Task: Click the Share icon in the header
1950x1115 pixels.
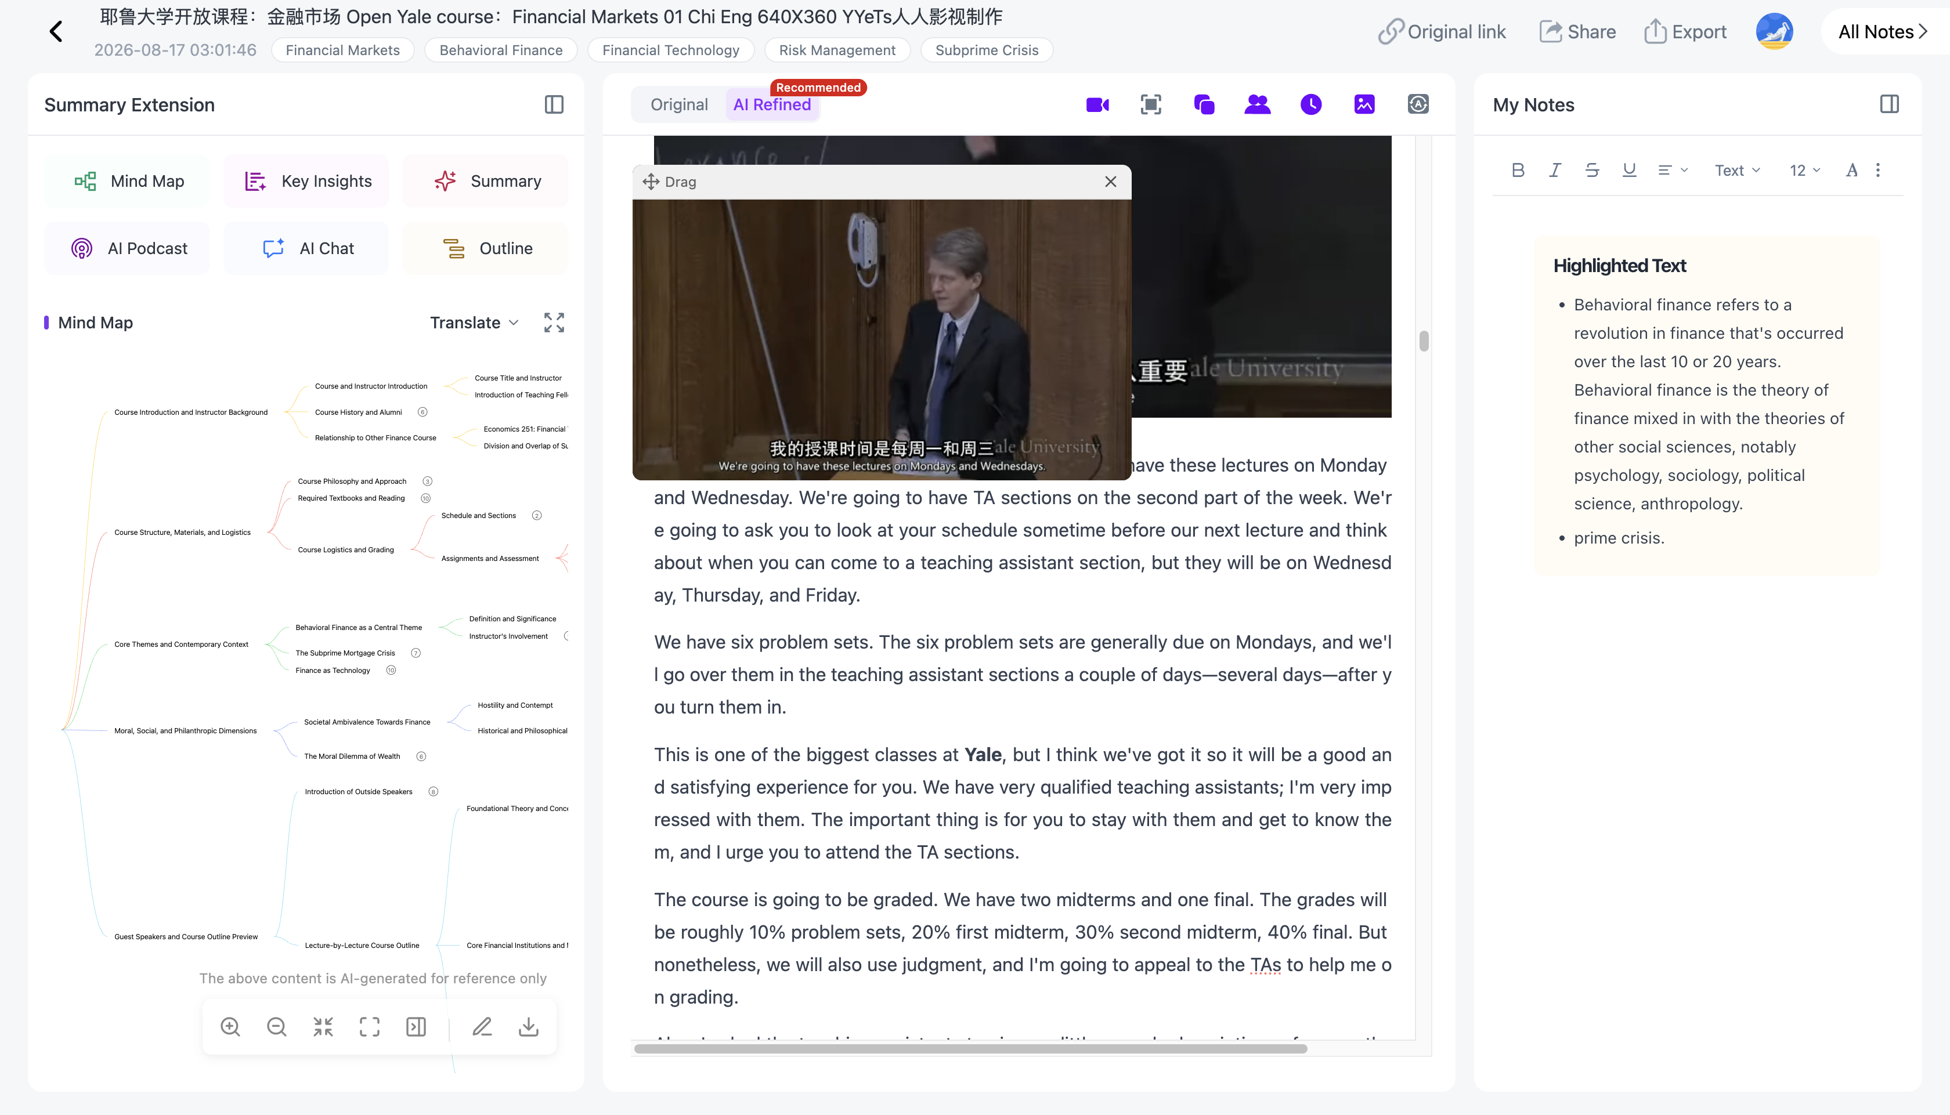Action: tap(1551, 31)
